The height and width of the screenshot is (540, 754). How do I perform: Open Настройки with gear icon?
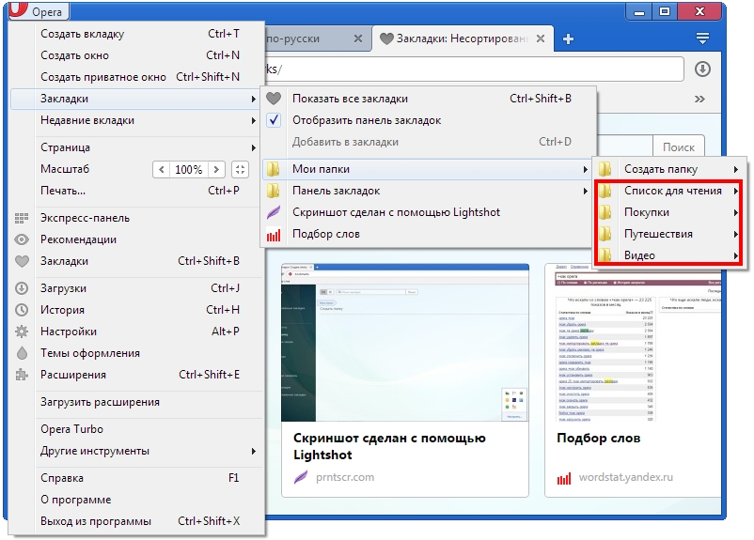(x=137, y=332)
